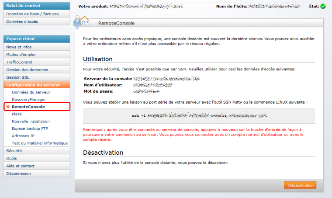The height and width of the screenshot is (198, 332).
Task: Open Données du serveur submenu item
Action: click(x=31, y=92)
